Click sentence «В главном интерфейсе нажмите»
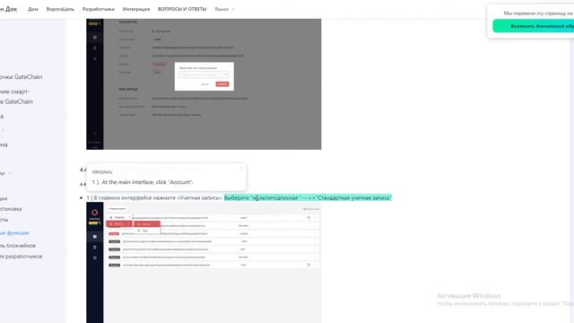The image size is (574, 323). click(x=154, y=197)
